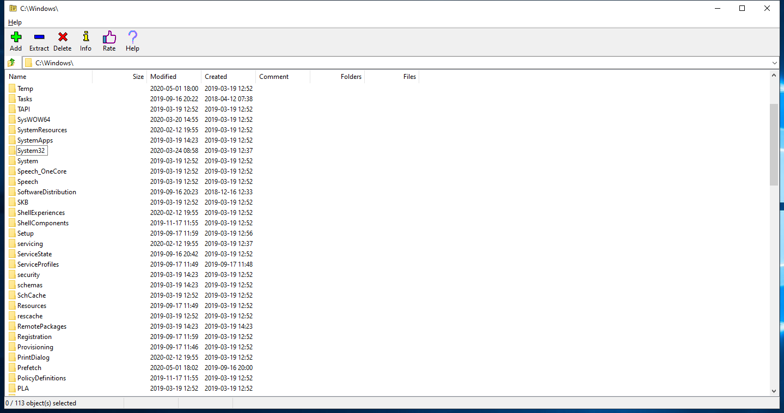The width and height of the screenshot is (784, 413).
Task: Select the ShellComponents folder icon
Action: click(12, 223)
